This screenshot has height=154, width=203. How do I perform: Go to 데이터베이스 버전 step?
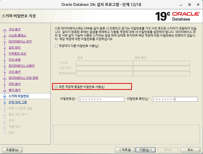click(20, 41)
